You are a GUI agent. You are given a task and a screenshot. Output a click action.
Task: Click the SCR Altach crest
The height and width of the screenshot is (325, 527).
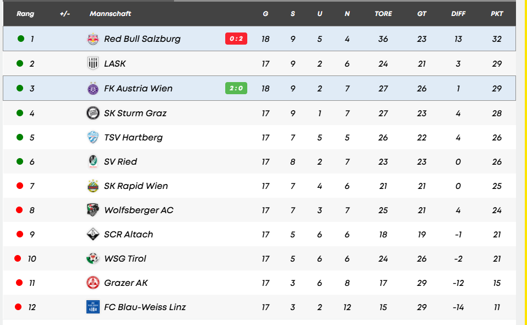pyautogui.click(x=93, y=234)
